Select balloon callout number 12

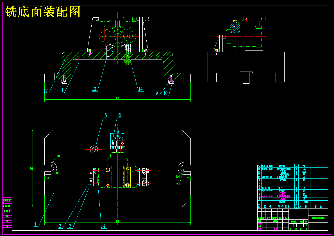pos(46,91)
